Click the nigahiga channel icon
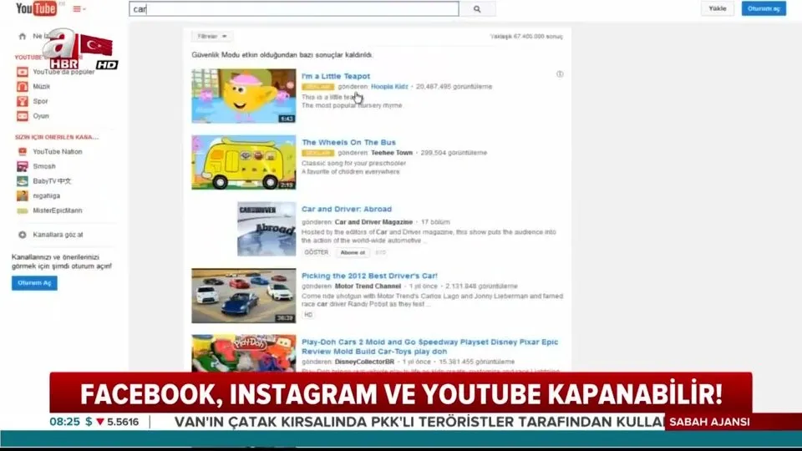 click(22, 195)
